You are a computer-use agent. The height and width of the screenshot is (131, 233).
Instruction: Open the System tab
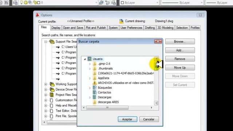113,28
